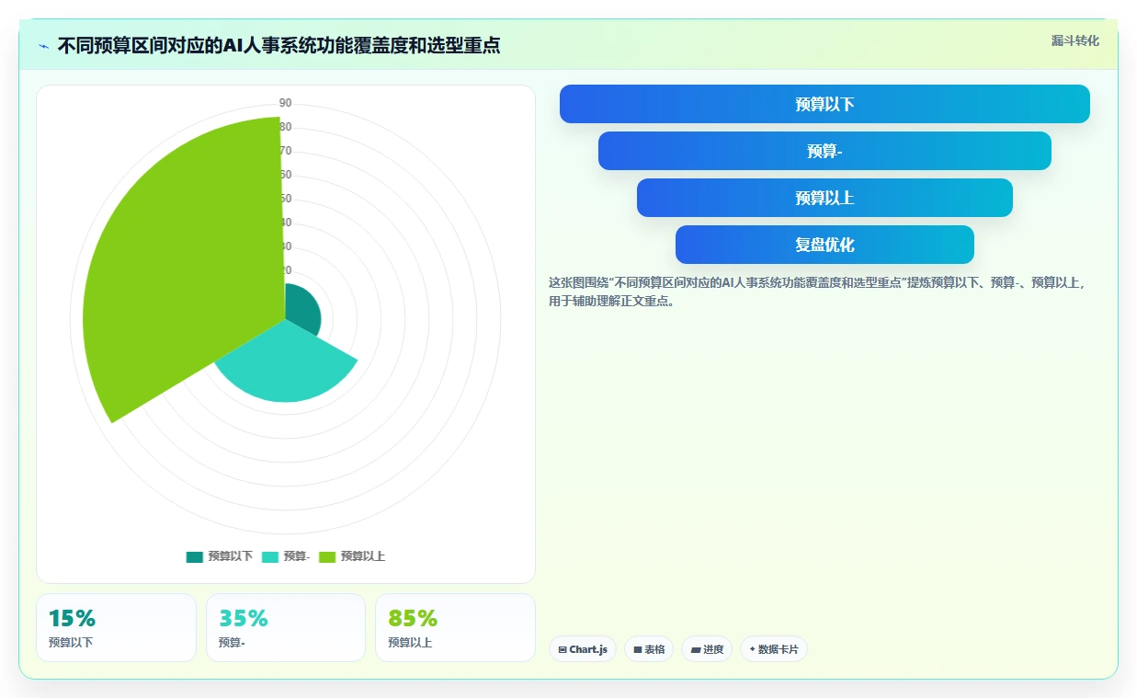Image resolution: width=1137 pixels, height=698 pixels.
Task: Click the sparkle icon in 数据卡片 tag
Action: 752,649
